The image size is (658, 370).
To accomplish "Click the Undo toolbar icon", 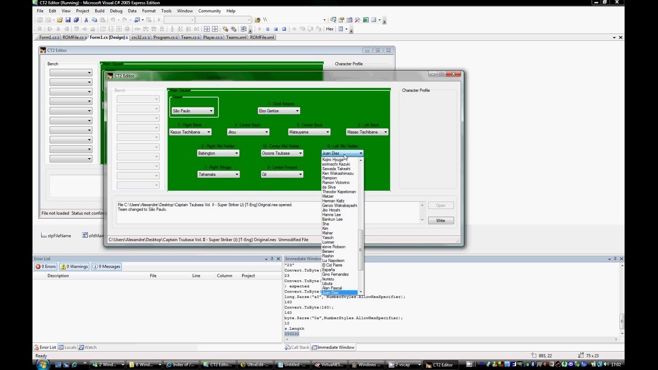I will tap(112, 20).
